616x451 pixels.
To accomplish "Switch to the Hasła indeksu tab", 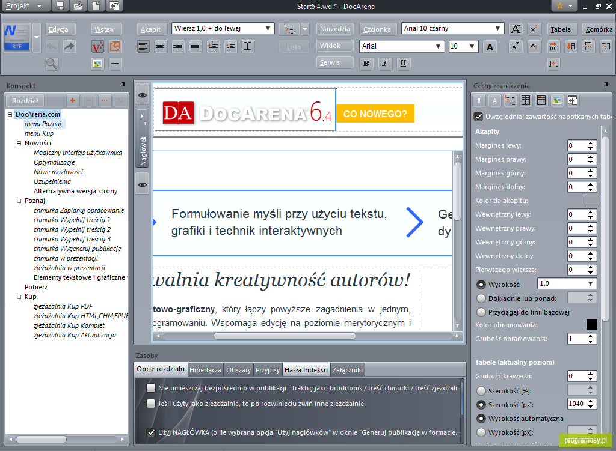I will pos(306,369).
